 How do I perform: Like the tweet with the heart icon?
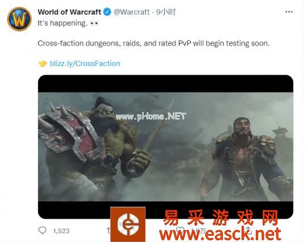180,230
